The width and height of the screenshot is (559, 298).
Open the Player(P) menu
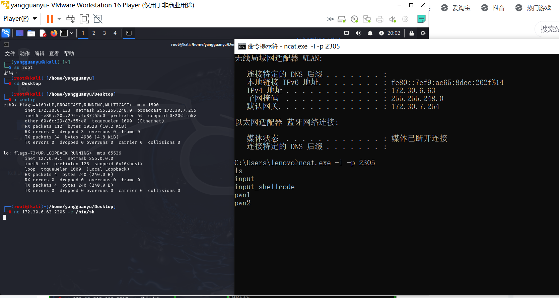(x=20, y=19)
